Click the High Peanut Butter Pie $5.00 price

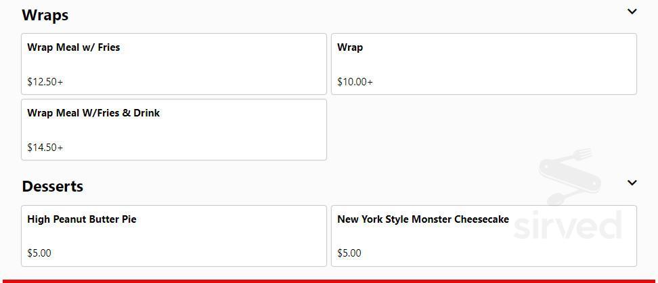pyautogui.click(x=39, y=253)
